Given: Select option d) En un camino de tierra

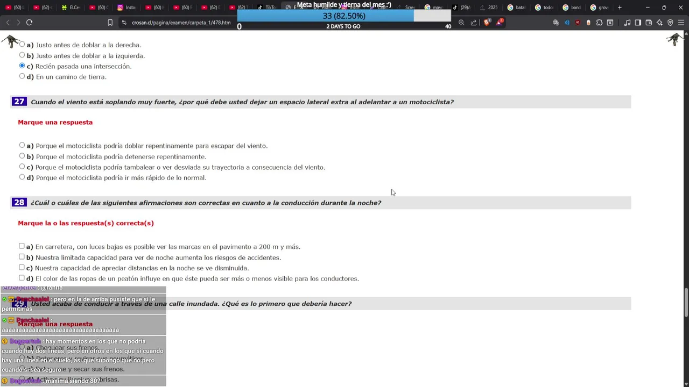Looking at the screenshot, I should tap(22, 76).
